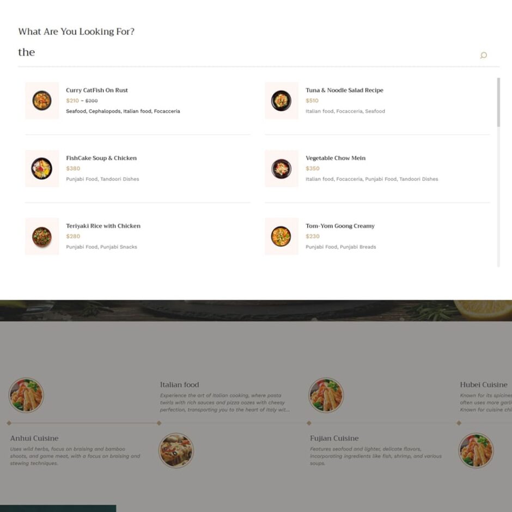Open Tuna & Noodle Salad Recipe link

coord(344,90)
